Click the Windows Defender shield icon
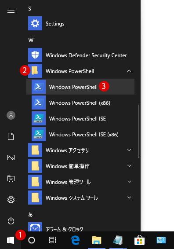 tap(35, 55)
